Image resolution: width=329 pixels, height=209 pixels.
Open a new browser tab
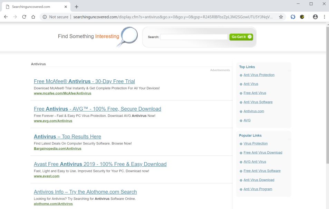[77, 7]
